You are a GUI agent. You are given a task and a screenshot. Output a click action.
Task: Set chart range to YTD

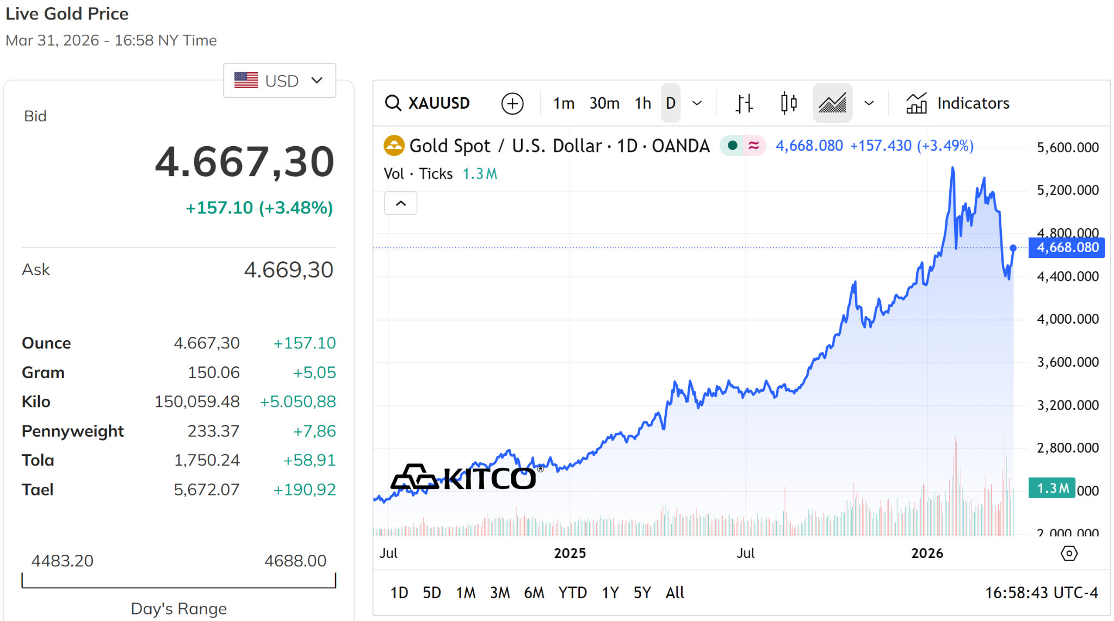click(572, 593)
